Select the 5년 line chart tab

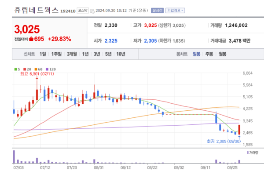click(x=108, y=54)
